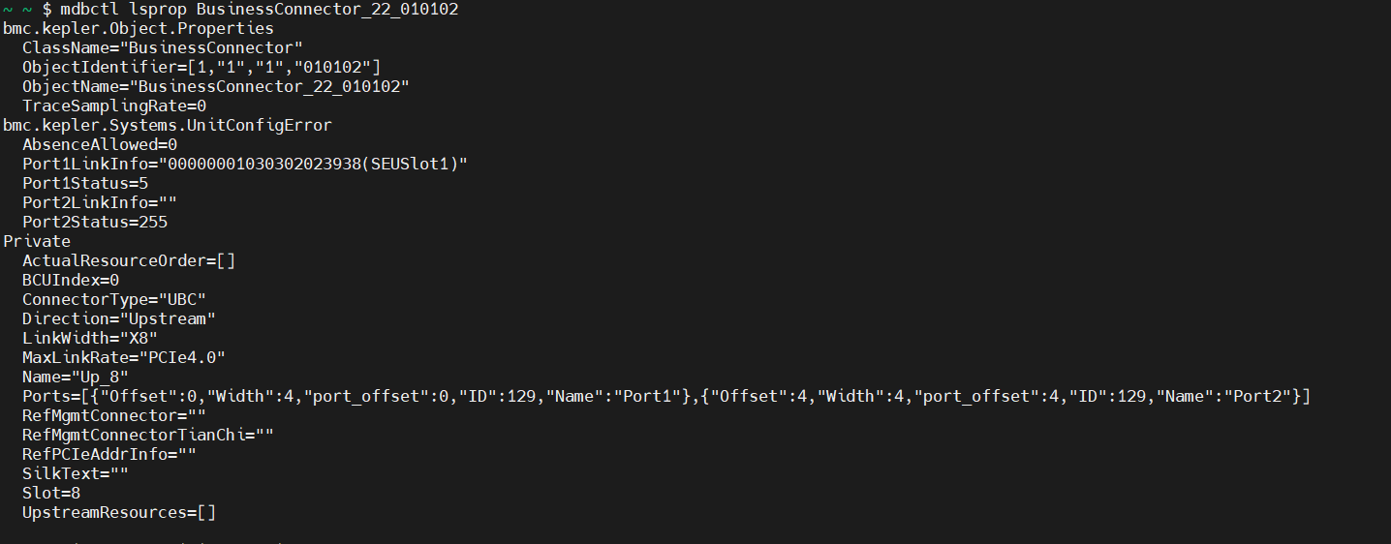1391x544 pixels.
Task: Click the ConnectorType="UBC" line
Action: pos(114,300)
